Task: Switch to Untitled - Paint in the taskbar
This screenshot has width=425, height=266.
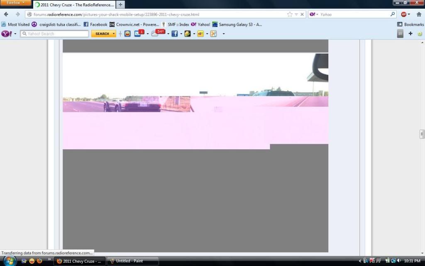Action: [133, 261]
